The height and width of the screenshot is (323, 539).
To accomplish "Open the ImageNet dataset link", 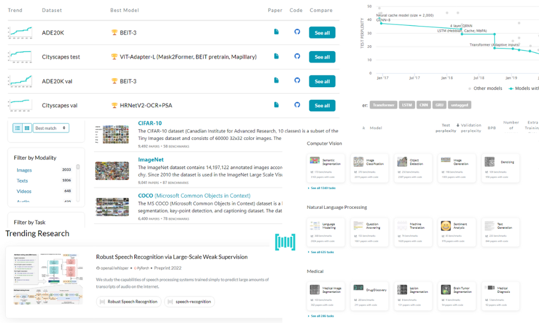I will [151, 159].
